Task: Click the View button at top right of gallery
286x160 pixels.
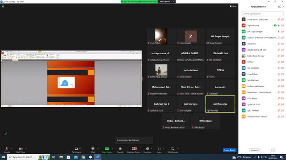Action: 233,6
